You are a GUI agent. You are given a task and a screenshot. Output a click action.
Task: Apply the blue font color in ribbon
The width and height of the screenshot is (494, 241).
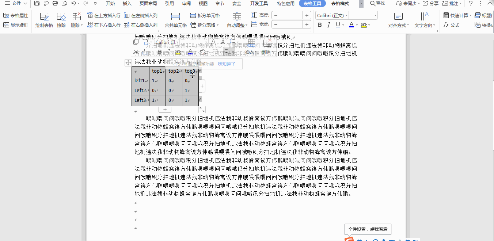tap(351, 25)
